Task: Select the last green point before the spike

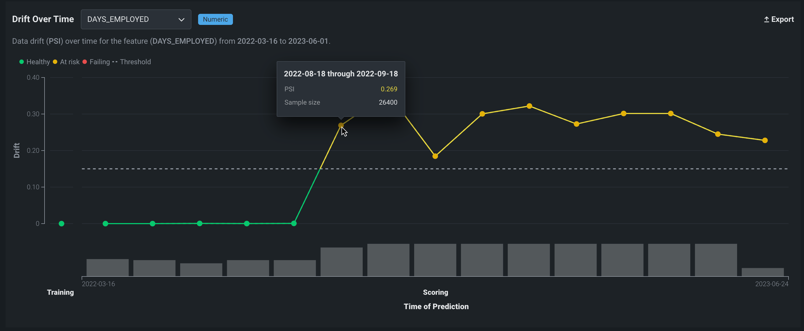Action: point(294,223)
